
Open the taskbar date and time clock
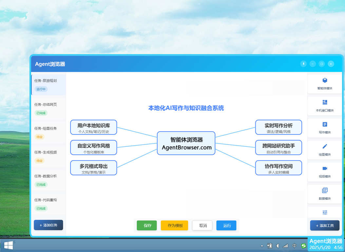tap(326, 247)
